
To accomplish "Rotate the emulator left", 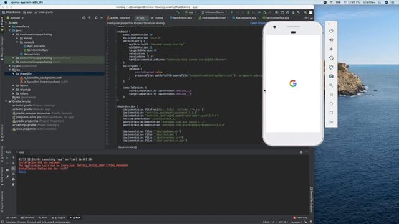I will click(x=331, y=58).
